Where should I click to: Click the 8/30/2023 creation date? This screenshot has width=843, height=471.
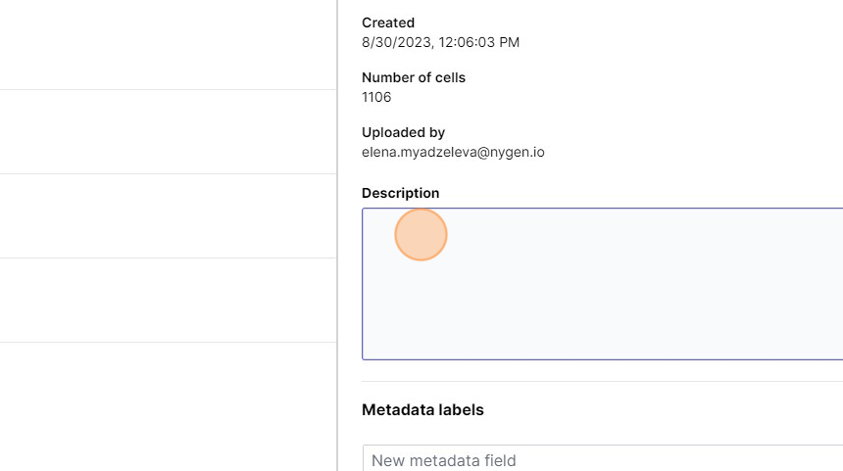click(x=391, y=42)
